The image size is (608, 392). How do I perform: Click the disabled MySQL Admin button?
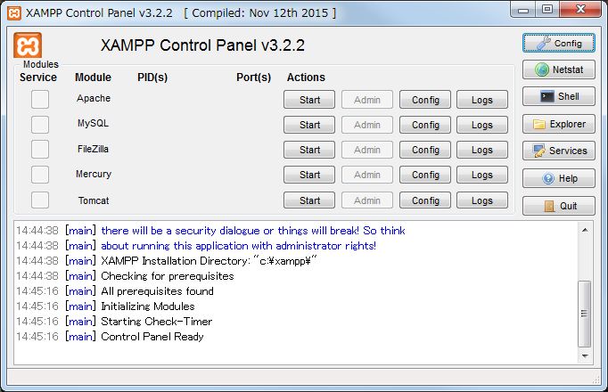coord(366,125)
